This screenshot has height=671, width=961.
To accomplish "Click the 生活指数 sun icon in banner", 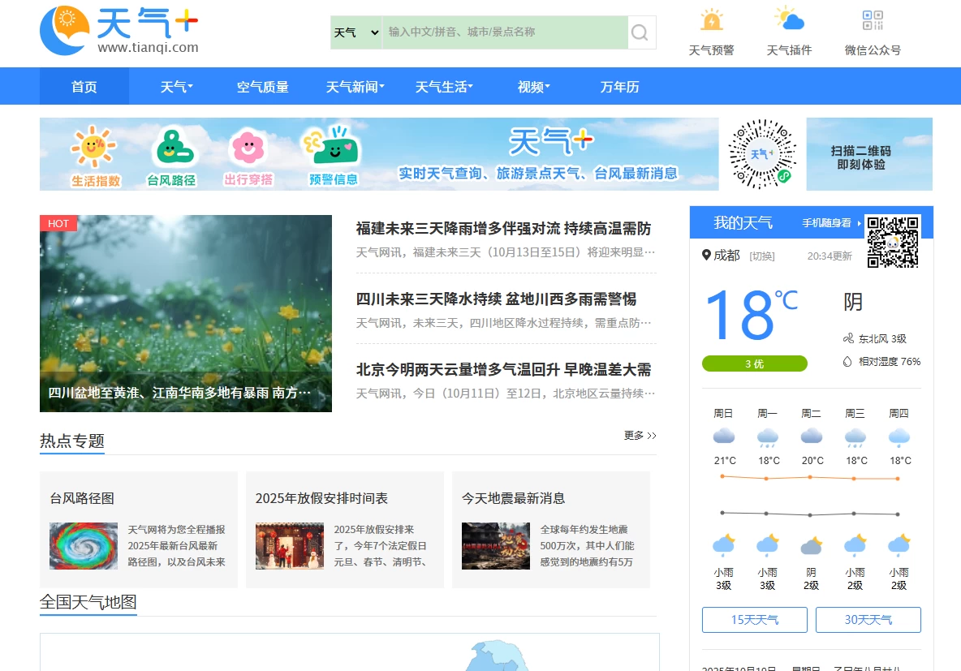I will (94, 147).
